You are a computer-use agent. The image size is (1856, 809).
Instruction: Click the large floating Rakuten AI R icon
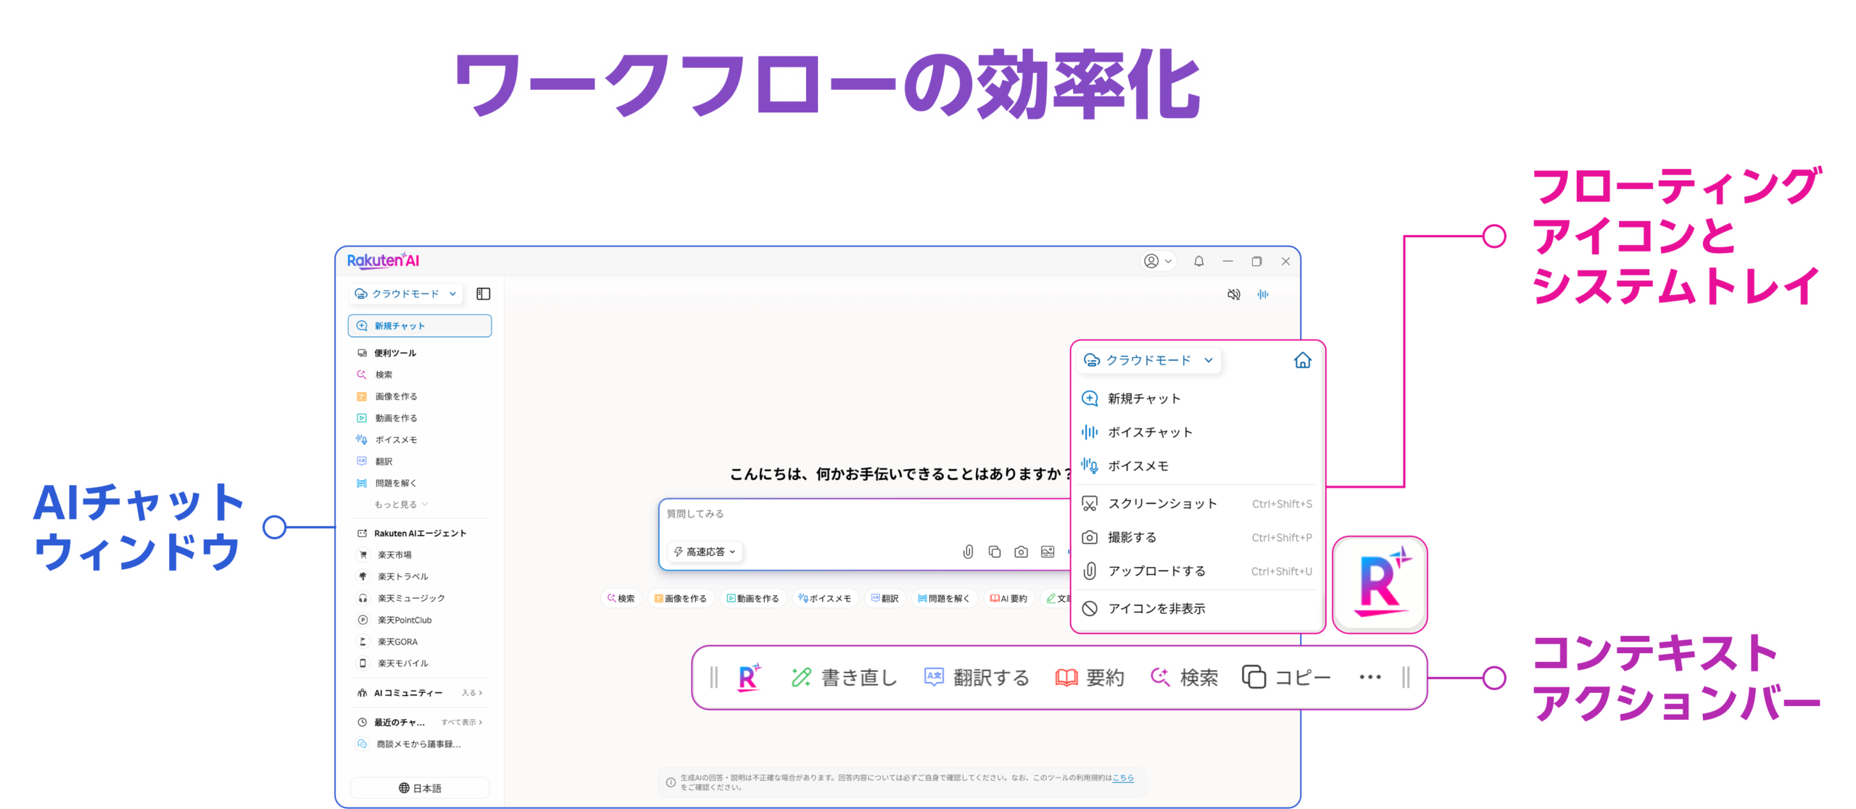(1380, 584)
